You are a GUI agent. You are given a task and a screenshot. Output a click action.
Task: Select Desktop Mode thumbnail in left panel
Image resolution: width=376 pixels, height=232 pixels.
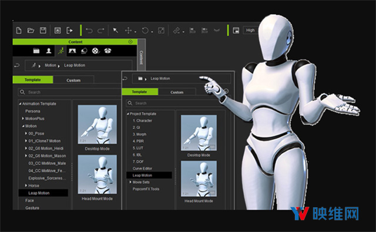click(97, 125)
